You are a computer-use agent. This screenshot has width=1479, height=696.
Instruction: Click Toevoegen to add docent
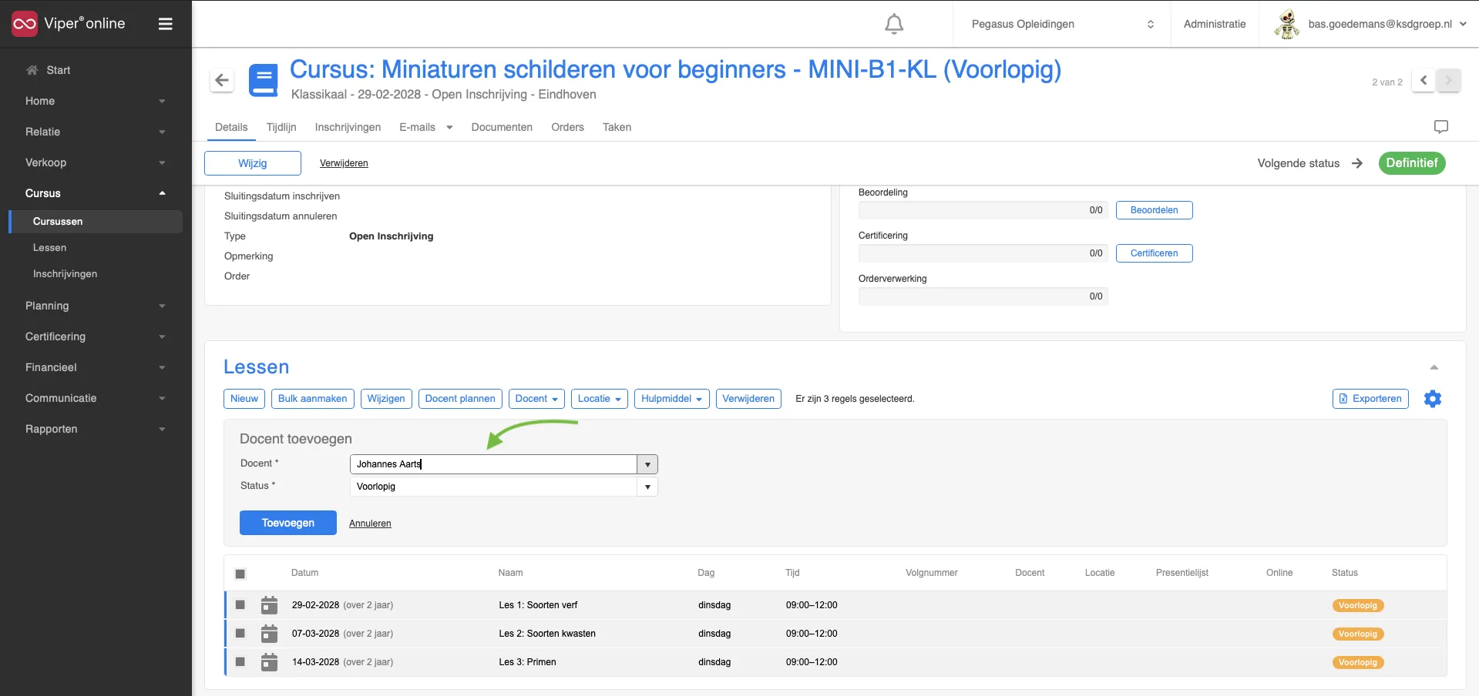[x=288, y=523]
